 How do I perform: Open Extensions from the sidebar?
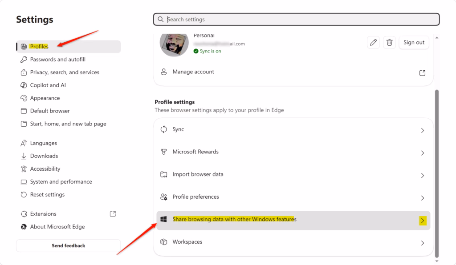click(68, 214)
